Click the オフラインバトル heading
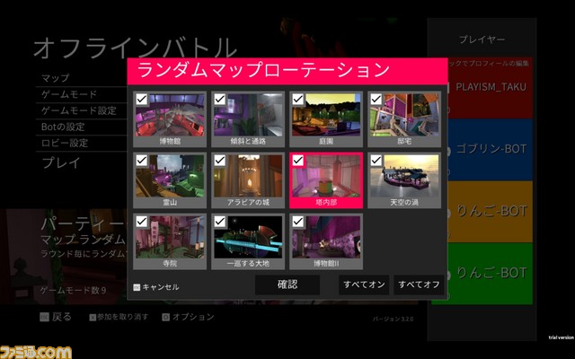 click(x=136, y=48)
